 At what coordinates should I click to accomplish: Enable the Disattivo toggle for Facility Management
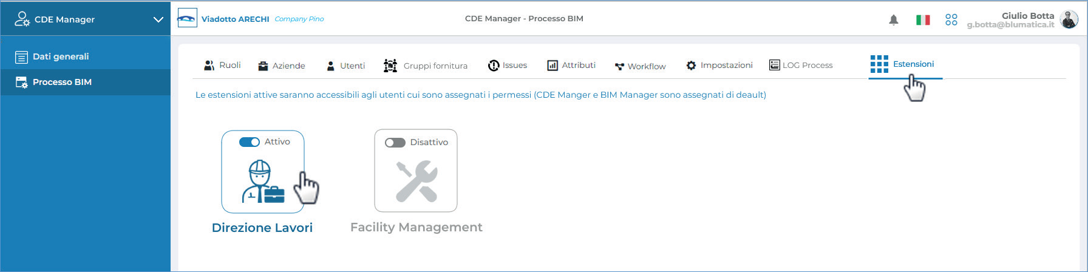tap(395, 143)
